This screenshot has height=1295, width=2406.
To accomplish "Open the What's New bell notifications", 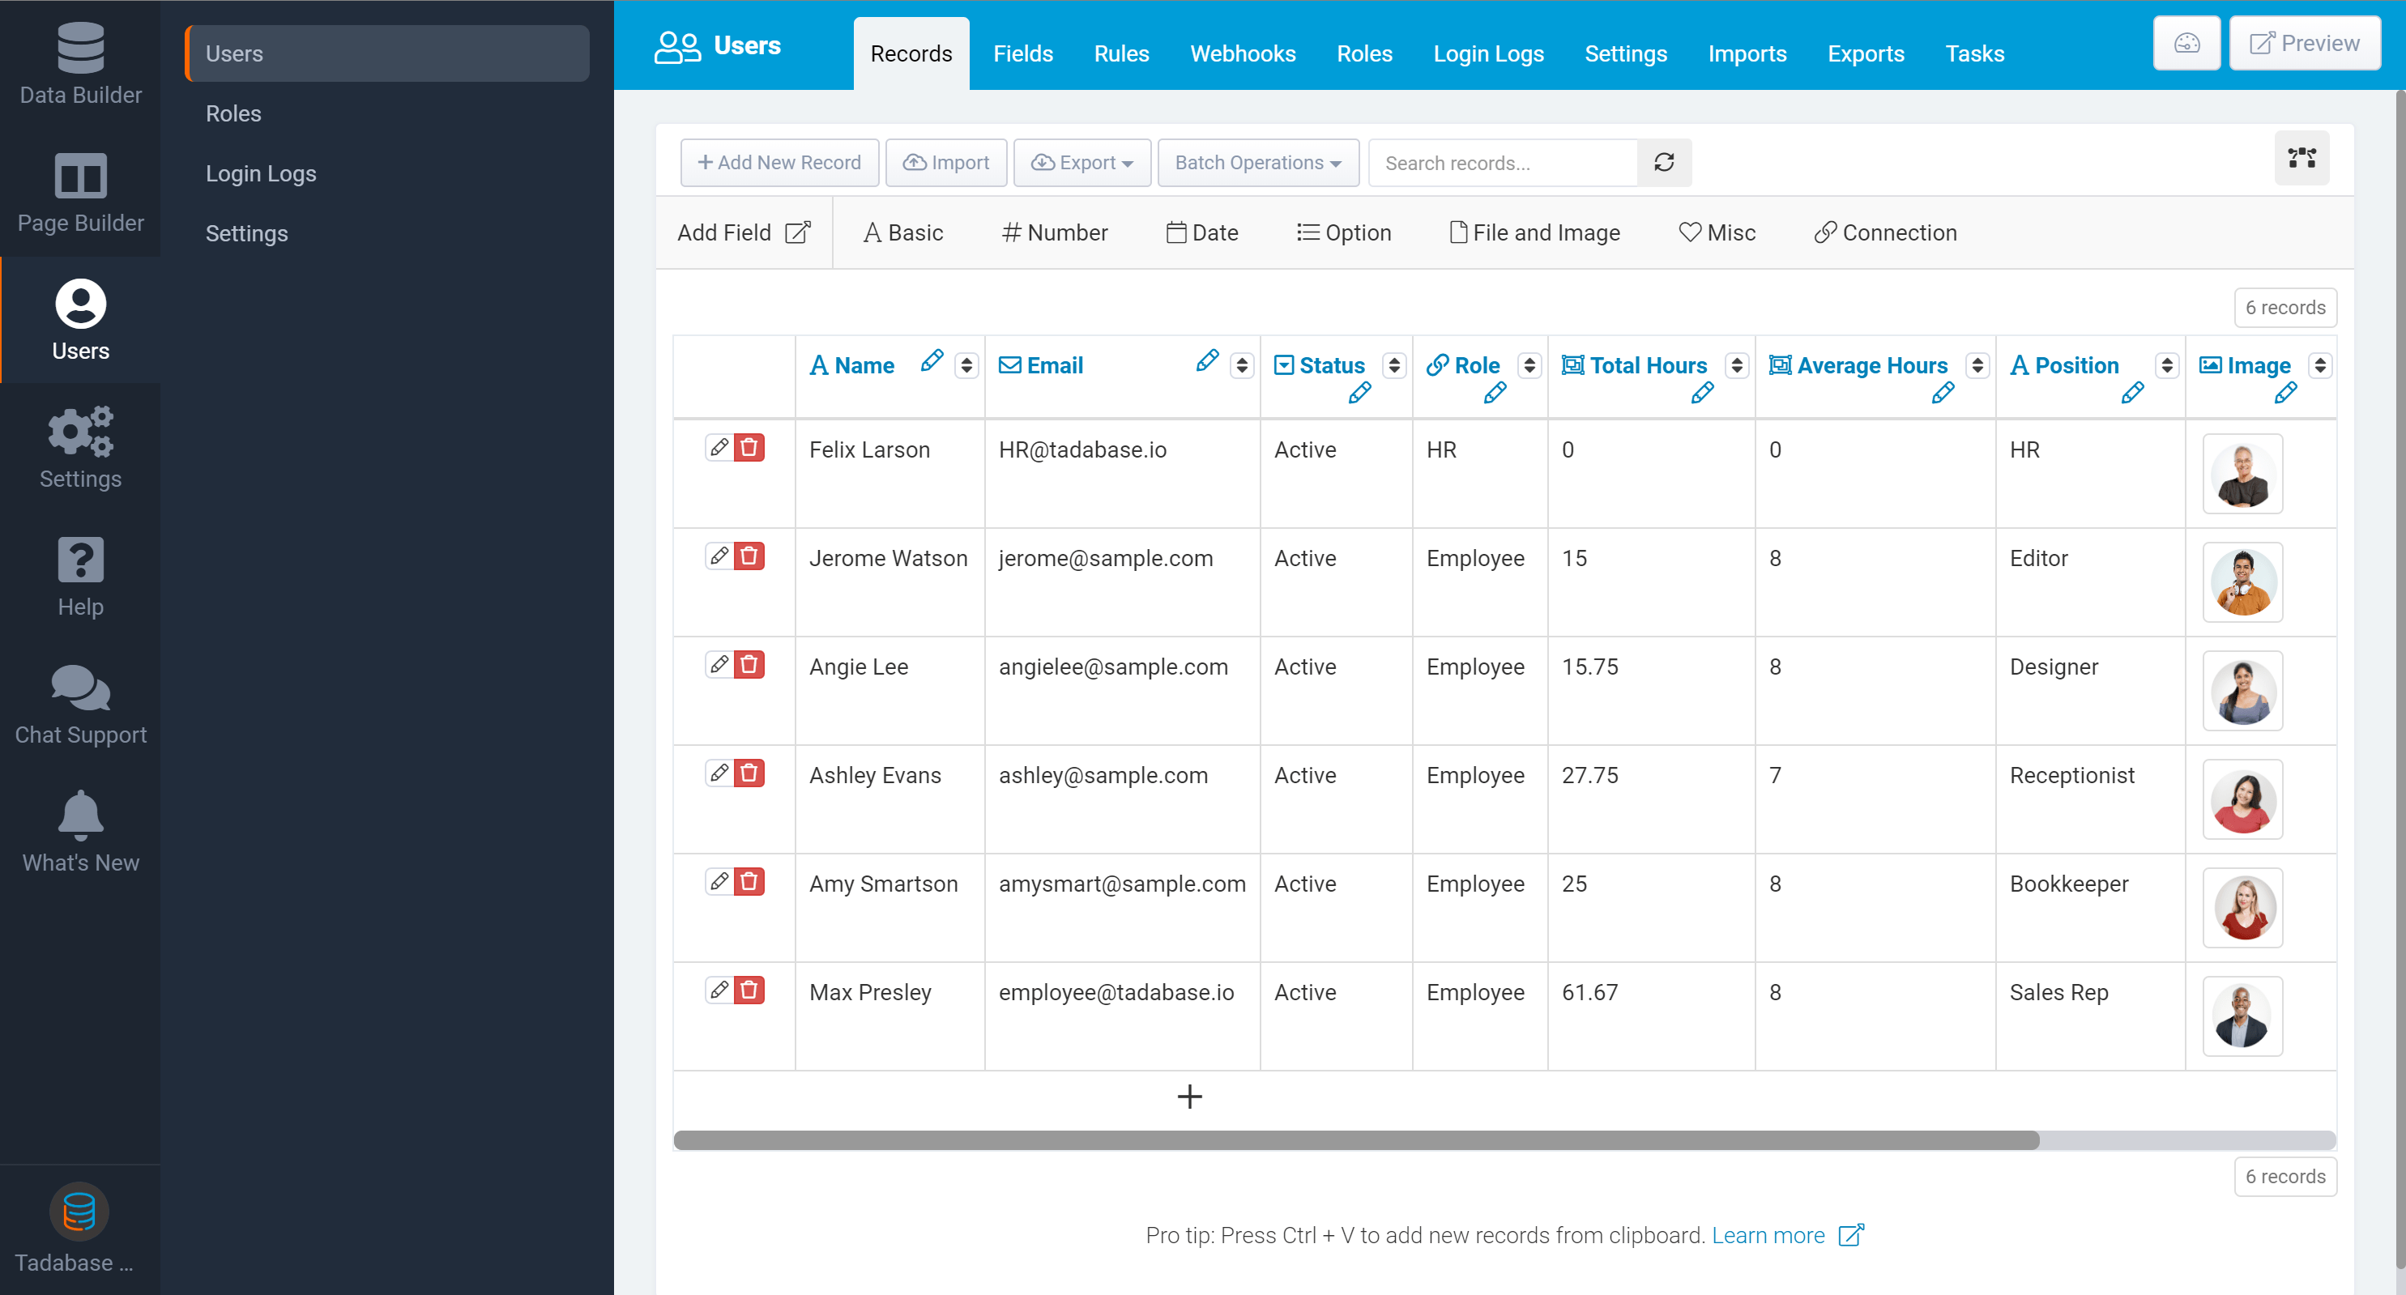I will tap(80, 832).
